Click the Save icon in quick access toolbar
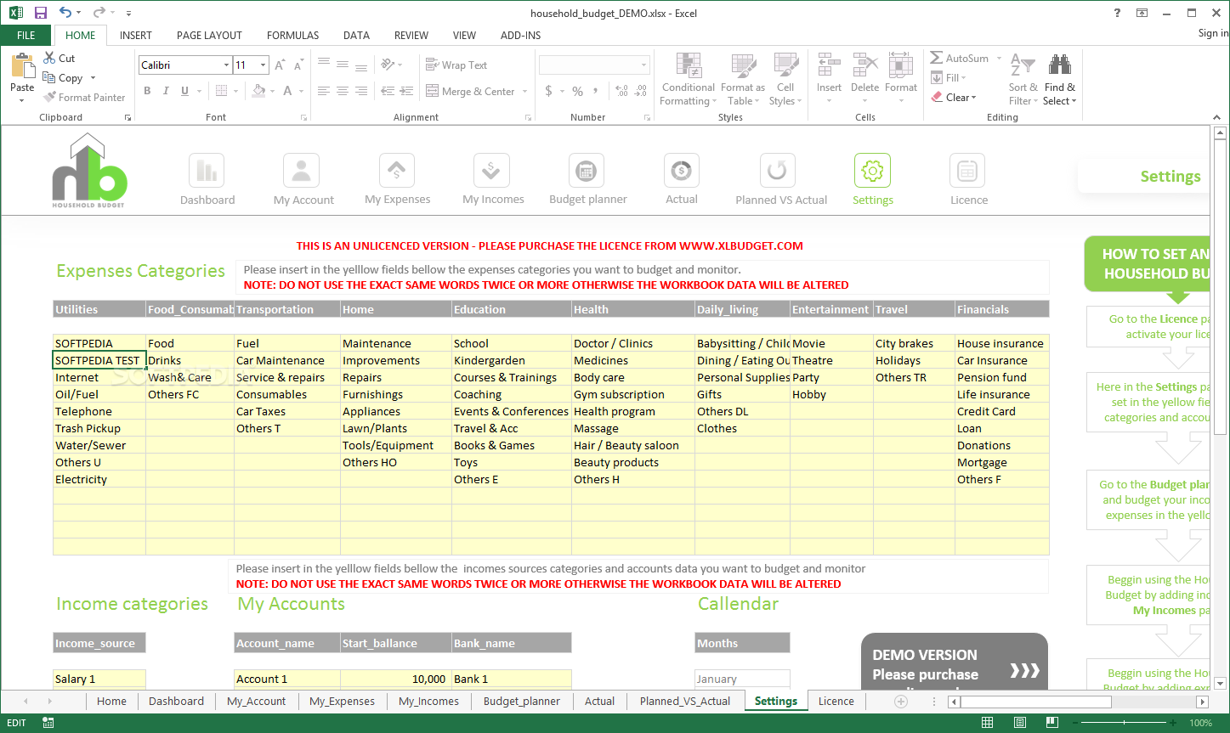The height and width of the screenshot is (733, 1230). 40,13
